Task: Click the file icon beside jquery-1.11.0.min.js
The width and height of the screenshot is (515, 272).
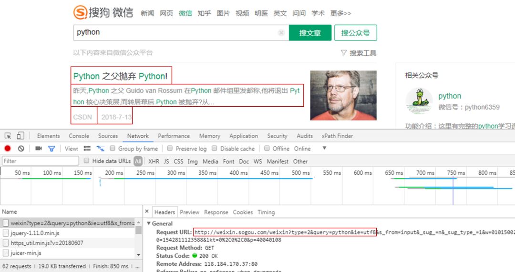Action: 6,233
